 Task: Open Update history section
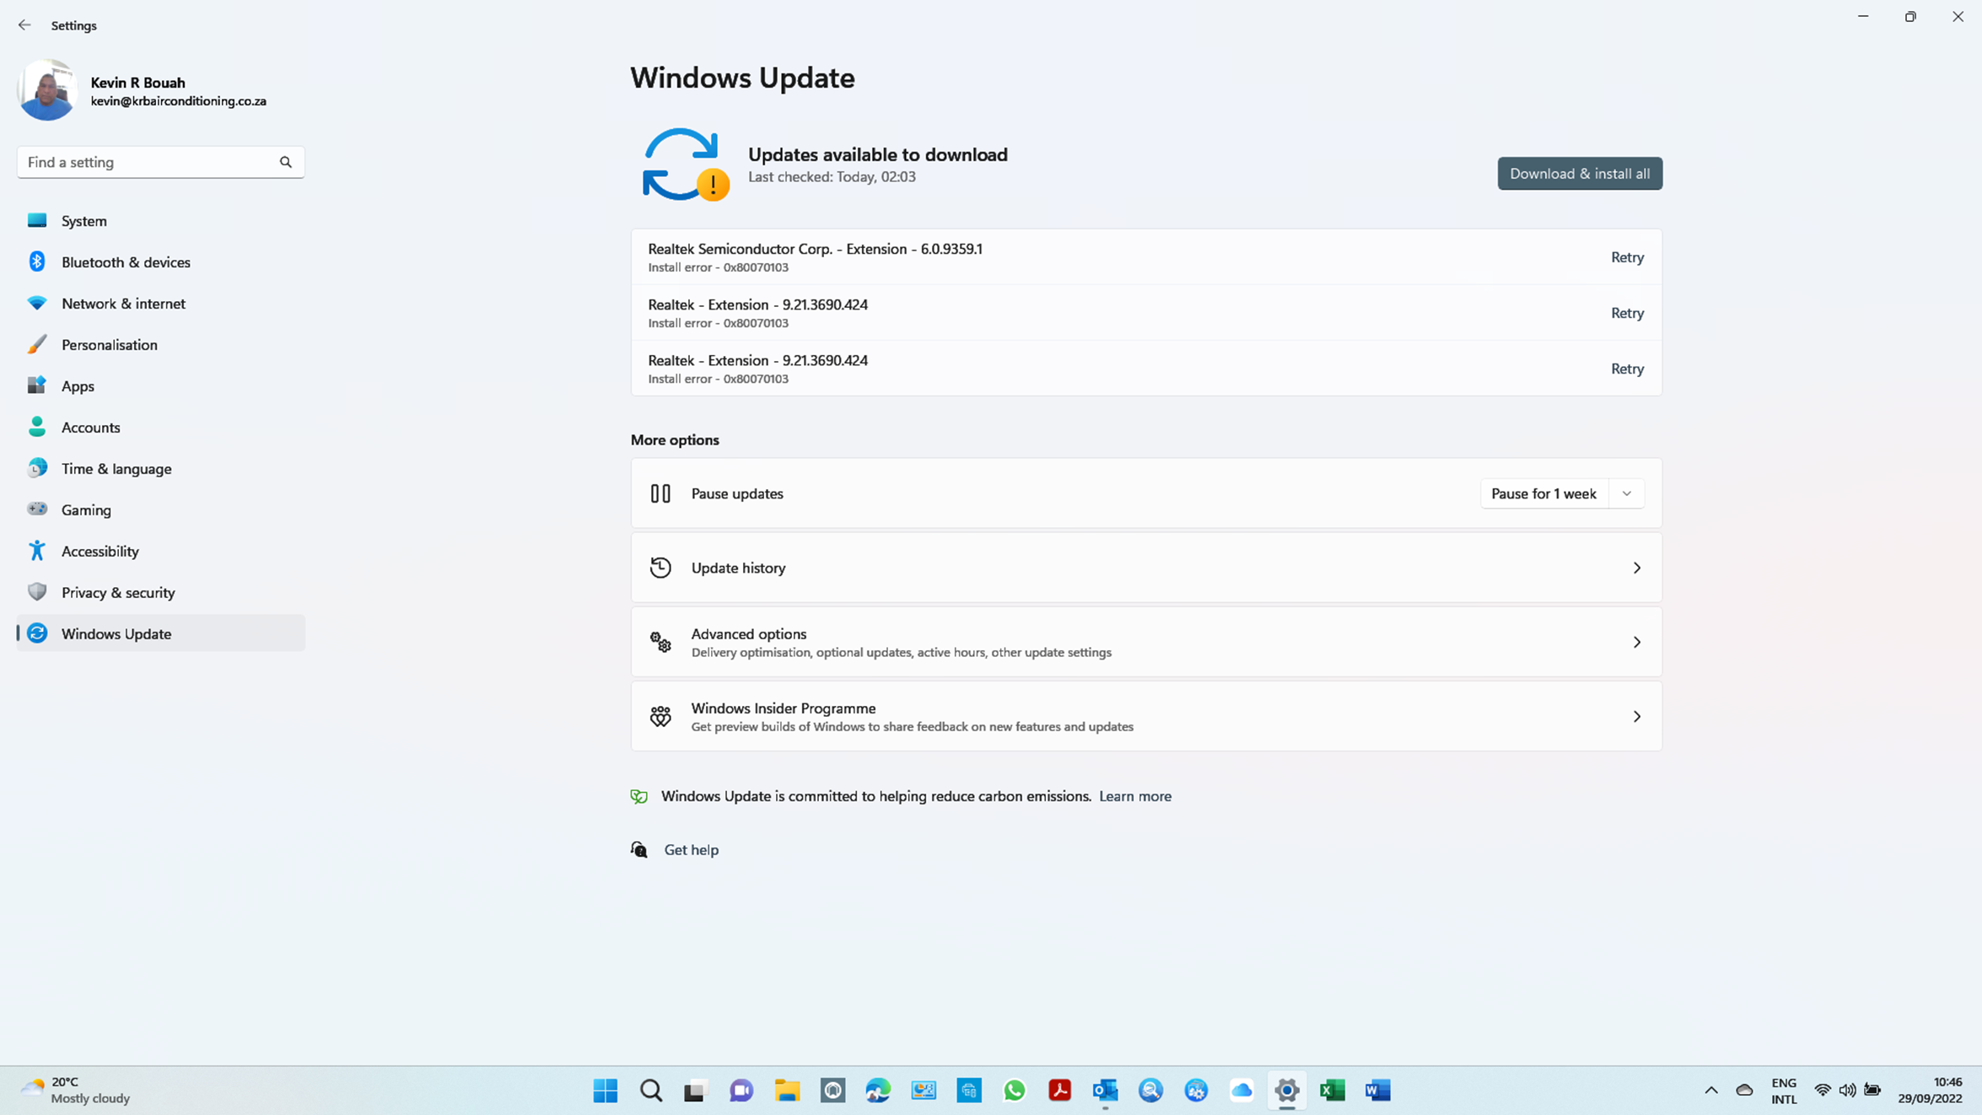point(1145,568)
